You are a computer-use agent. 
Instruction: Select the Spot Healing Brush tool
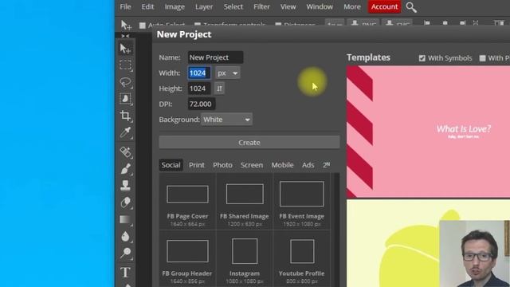point(125,152)
